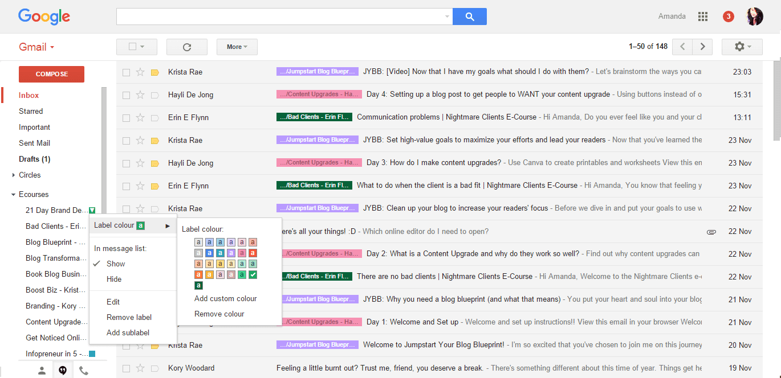Screen dimensions: 781x378
Task: Click the COMPOSE button
Action: pos(51,74)
